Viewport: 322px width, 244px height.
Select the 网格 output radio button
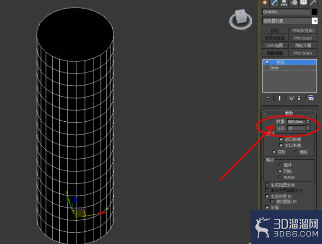point(280,171)
